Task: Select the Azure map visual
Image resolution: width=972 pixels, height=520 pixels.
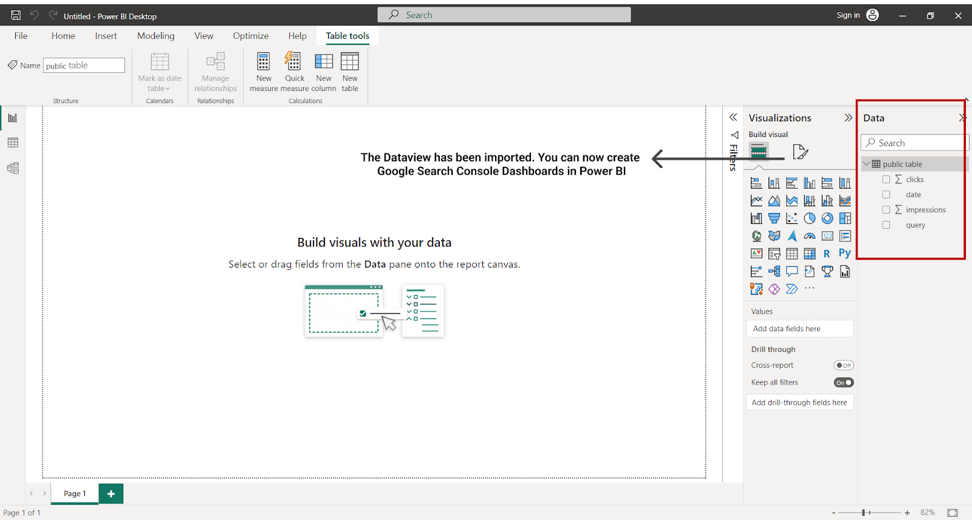Action: [792, 235]
